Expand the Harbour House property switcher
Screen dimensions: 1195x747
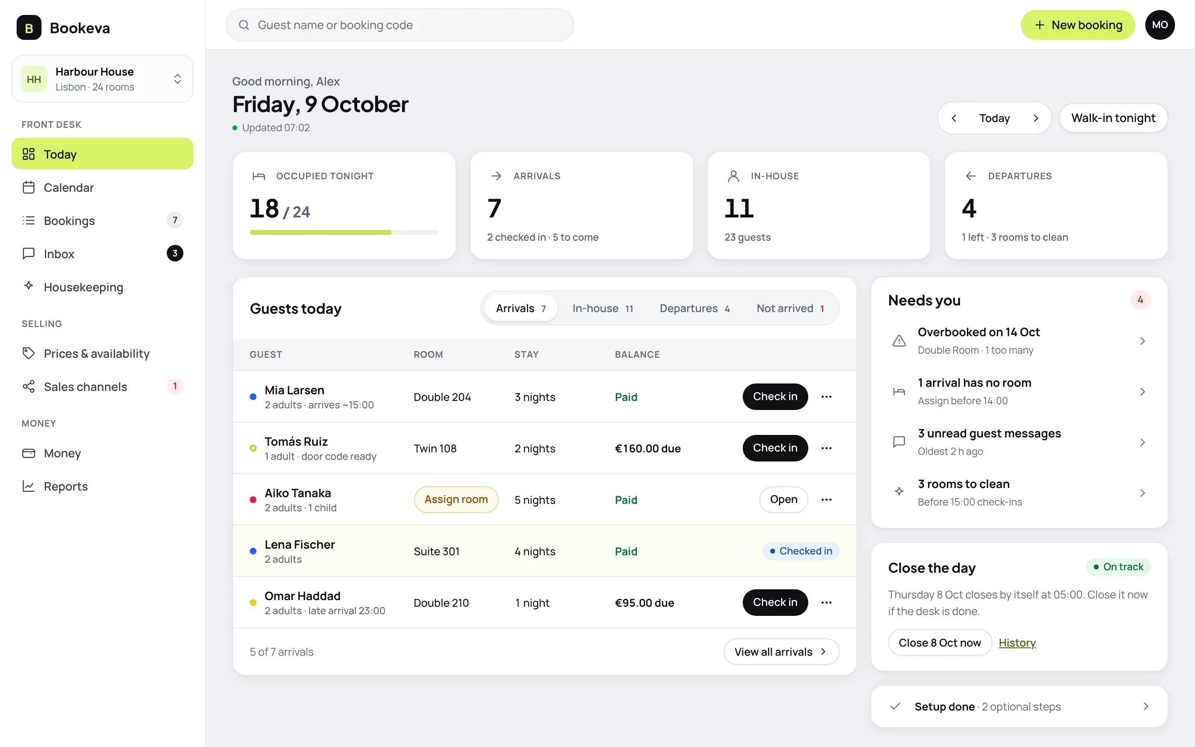point(102,79)
